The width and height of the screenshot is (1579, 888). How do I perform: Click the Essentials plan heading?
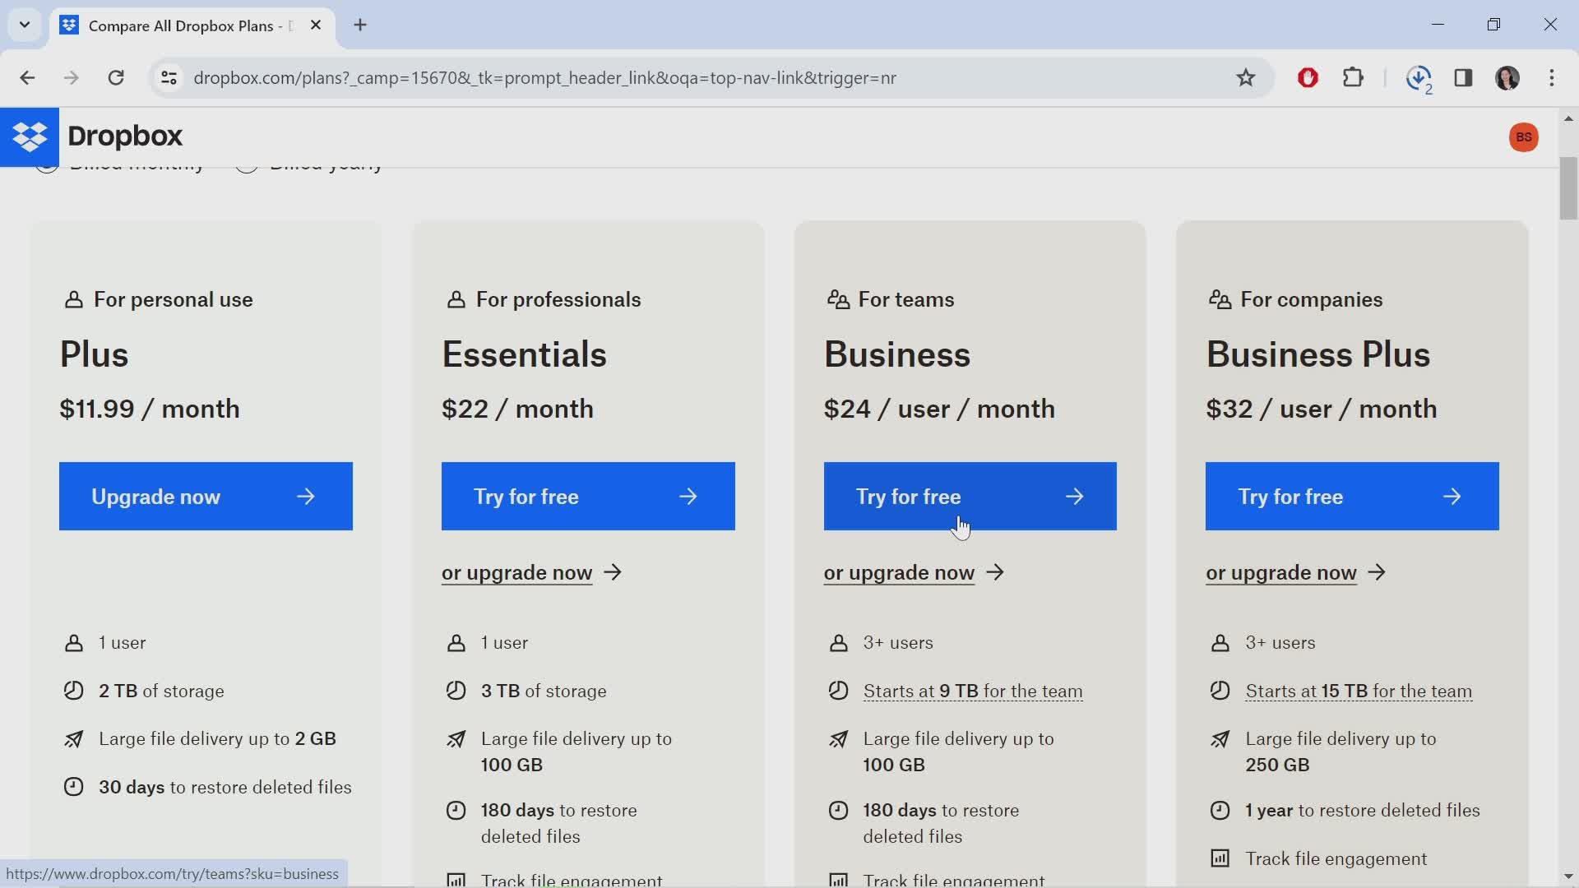[524, 354]
